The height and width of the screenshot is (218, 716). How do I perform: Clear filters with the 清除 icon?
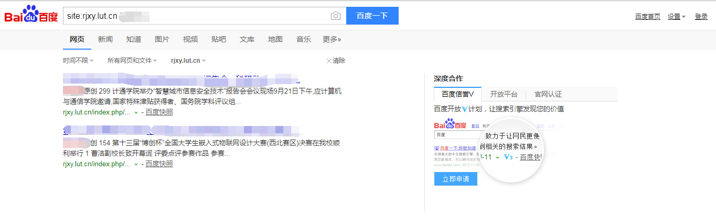336,61
